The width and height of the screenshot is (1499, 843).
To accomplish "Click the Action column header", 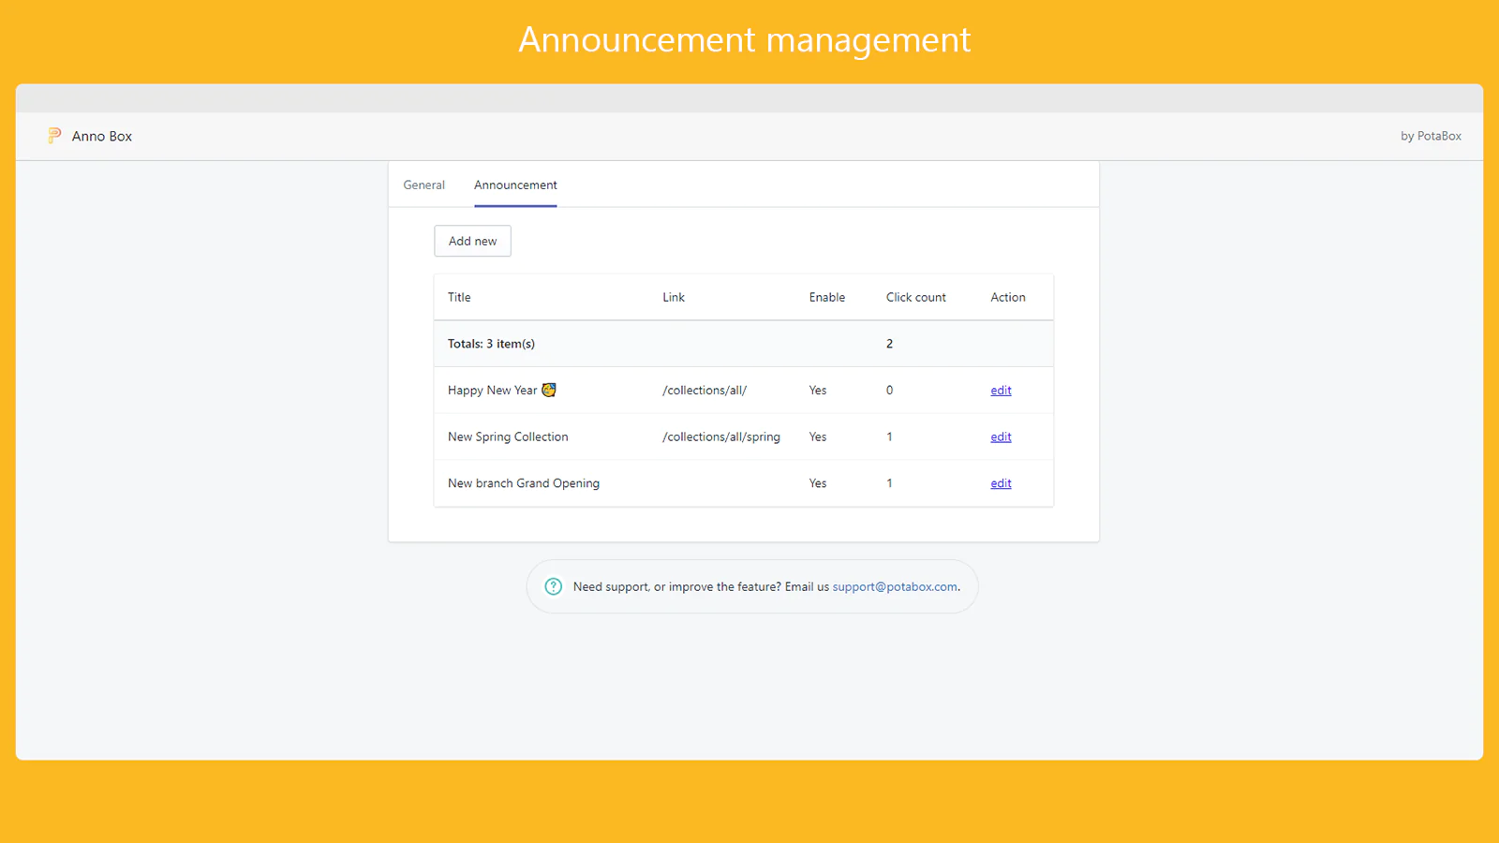I will click(1007, 298).
